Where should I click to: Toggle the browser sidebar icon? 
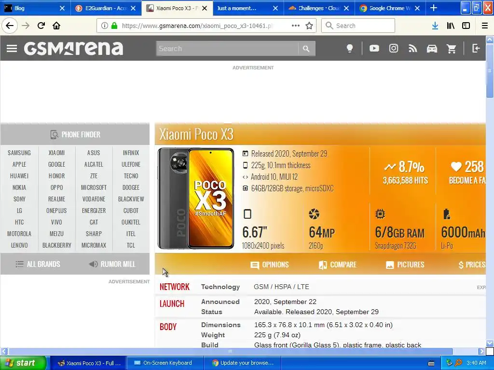(466, 26)
